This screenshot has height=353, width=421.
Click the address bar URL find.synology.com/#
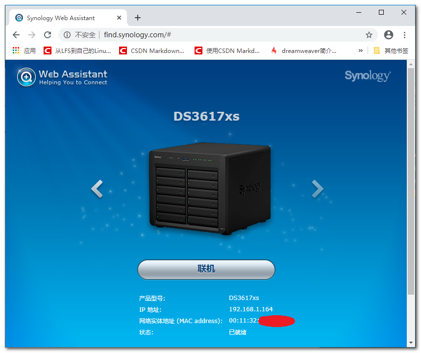(x=137, y=35)
